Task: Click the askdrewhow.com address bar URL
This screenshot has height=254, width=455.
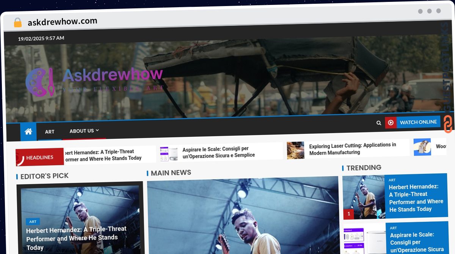Action: (63, 22)
